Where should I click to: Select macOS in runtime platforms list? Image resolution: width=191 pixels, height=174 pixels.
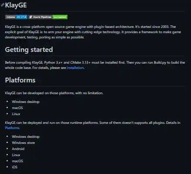pyautogui.click(x=17, y=161)
